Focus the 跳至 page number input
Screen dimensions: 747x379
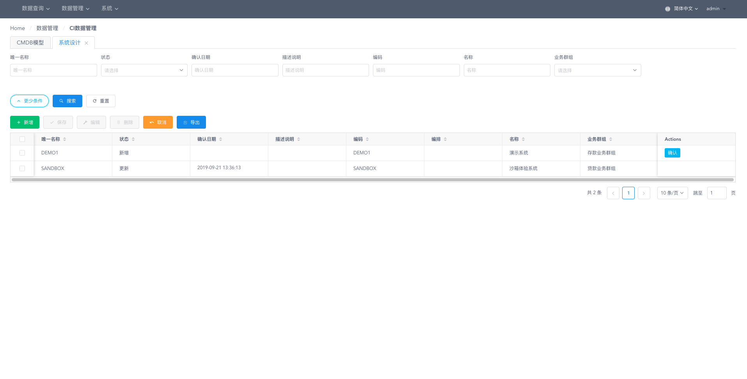[717, 193]
